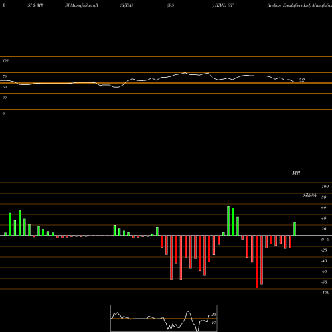Click the SI(TM) header label
This screenshot has height=332, width=332.
coord(126,5)
